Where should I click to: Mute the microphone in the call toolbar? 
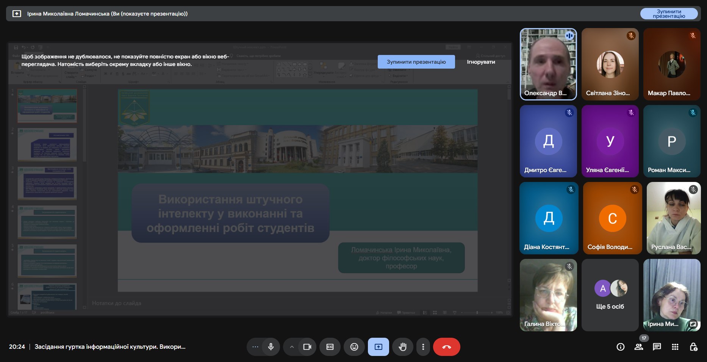click(x=271, y=347)
